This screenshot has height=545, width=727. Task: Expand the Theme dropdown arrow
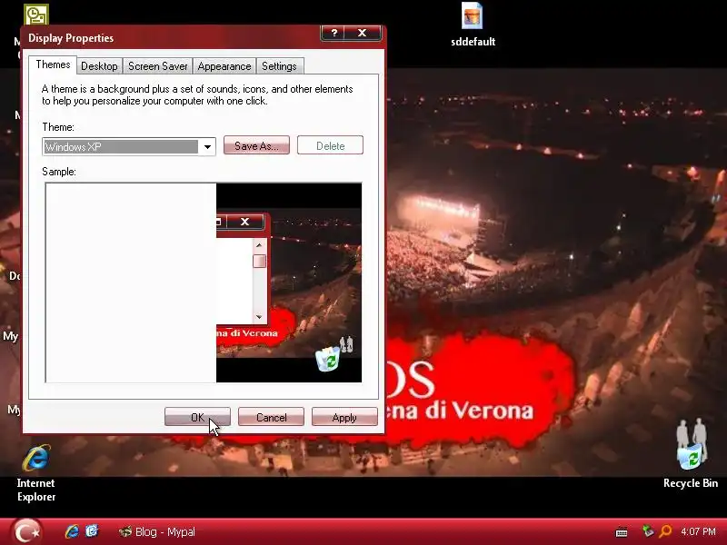click(x=207, y=147)
